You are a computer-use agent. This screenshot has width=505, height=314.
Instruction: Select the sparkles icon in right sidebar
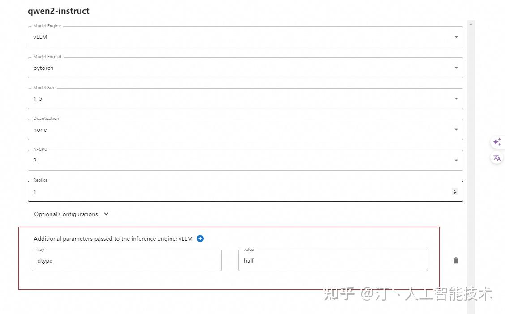tap(496, 142)
